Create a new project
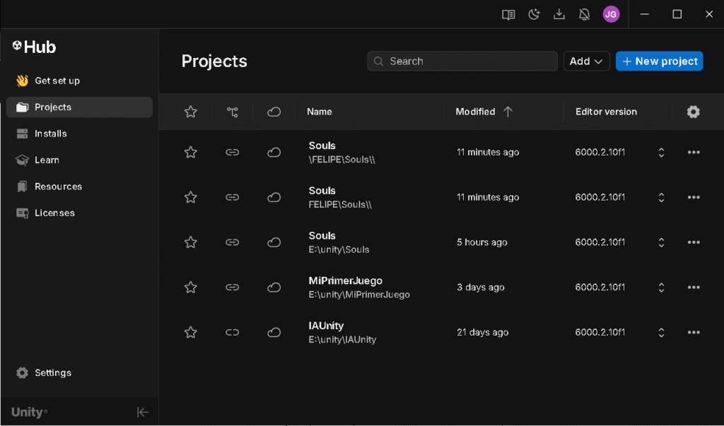This screenshot has height=426, width=724. pyautogui.click(x=659, y=61)
